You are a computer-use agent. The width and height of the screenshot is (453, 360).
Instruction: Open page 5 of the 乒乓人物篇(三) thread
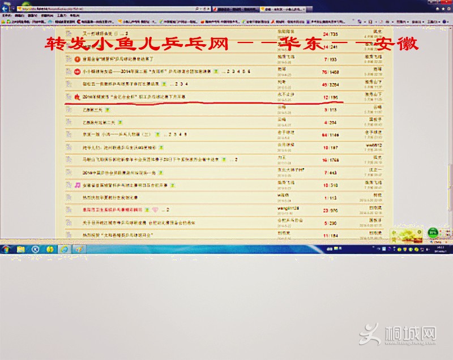click(185, 134)
